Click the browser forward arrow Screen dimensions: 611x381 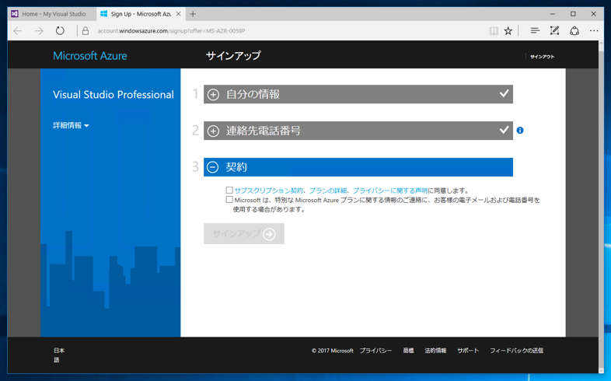point(39,31)
